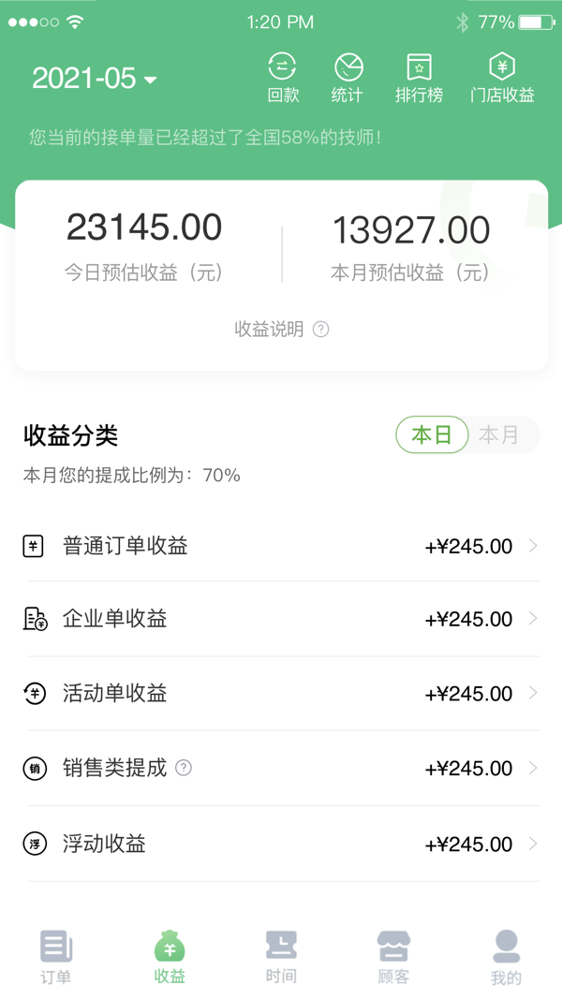This screenshot has height=999, width=562.
Task: Open the 排行榜 ranking icon
Action: [419, 67]
